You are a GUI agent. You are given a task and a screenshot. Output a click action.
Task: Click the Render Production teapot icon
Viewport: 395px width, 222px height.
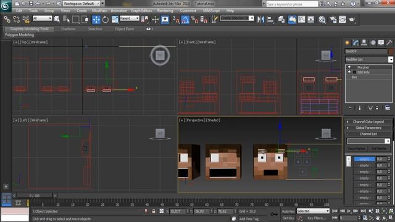[352, 19]
